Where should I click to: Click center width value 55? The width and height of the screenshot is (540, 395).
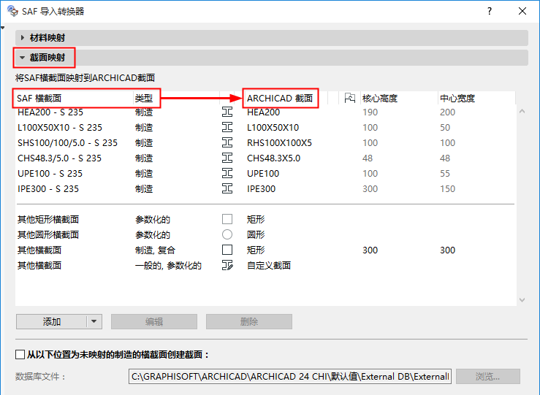pos(445,173)
